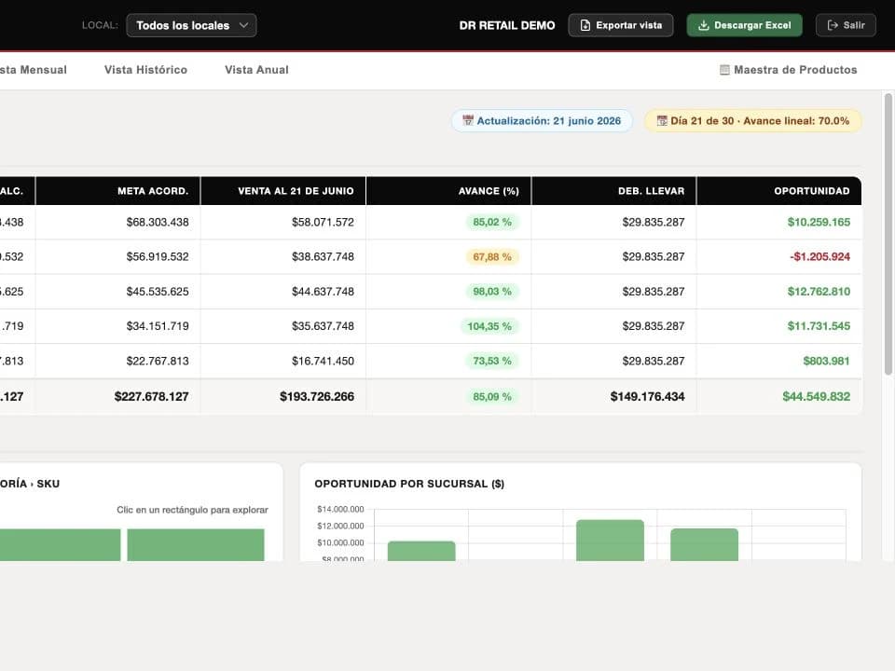The height and width of the screenshot is (671, 895).
Task: Switch to Vista Anual tab
Action: point(256,70)
